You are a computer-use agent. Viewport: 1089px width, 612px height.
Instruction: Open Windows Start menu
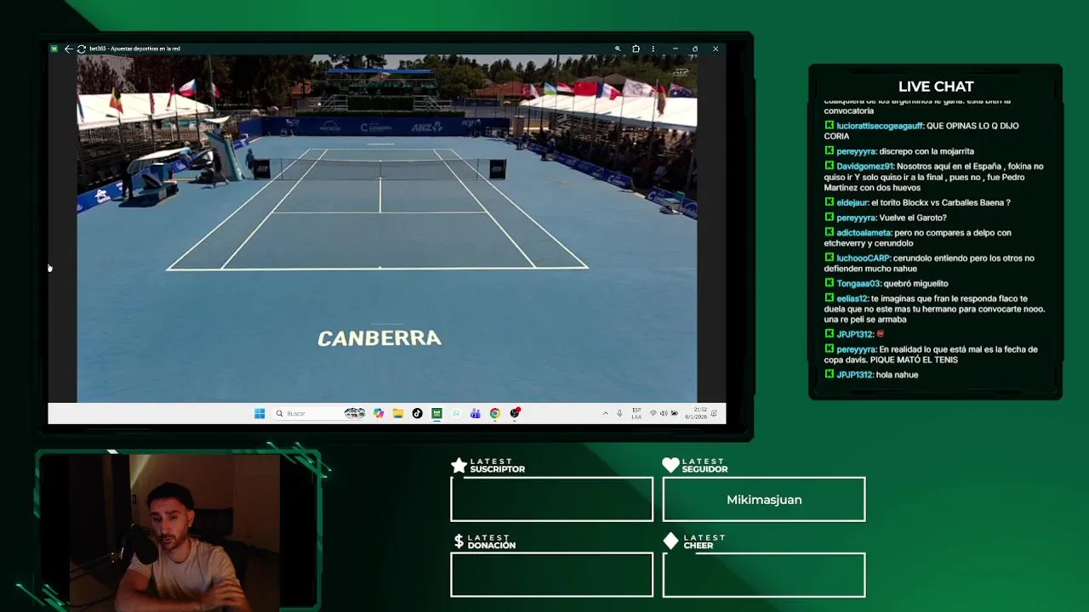click(259, 413)
